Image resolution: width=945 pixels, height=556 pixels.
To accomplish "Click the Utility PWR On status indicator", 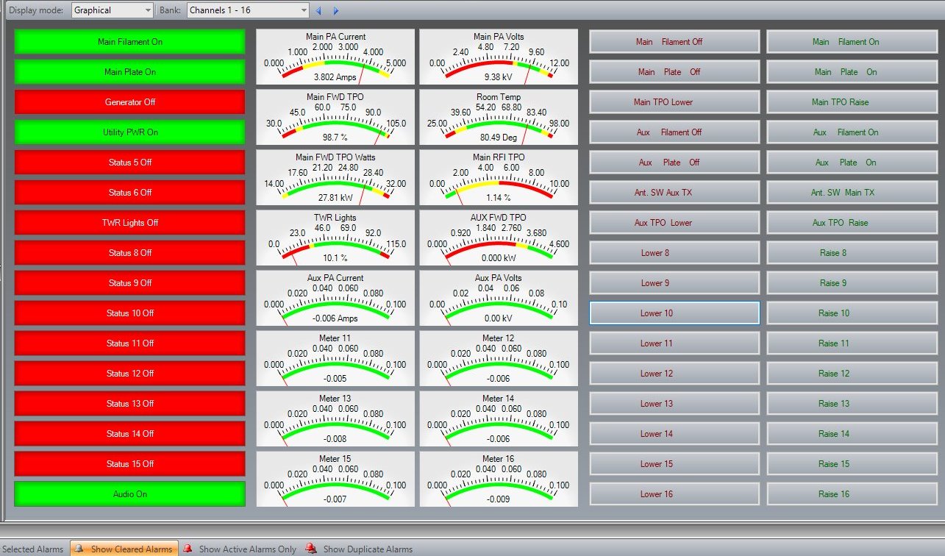I will [130, 132].
